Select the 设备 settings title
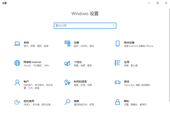 click(76, 43)
